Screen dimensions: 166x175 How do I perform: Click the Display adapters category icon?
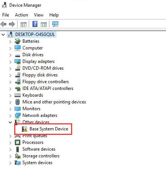point(18,61)
